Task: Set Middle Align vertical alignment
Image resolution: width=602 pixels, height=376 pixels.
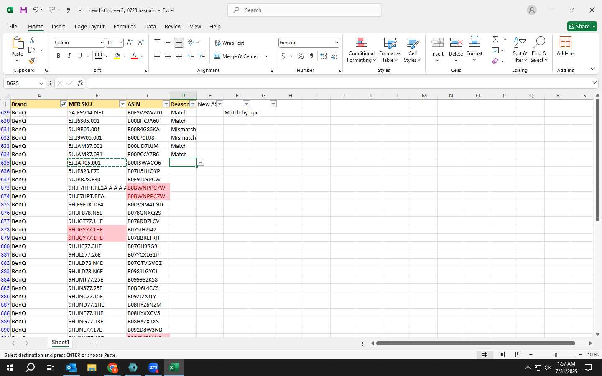Action: [x=168, y=42]
